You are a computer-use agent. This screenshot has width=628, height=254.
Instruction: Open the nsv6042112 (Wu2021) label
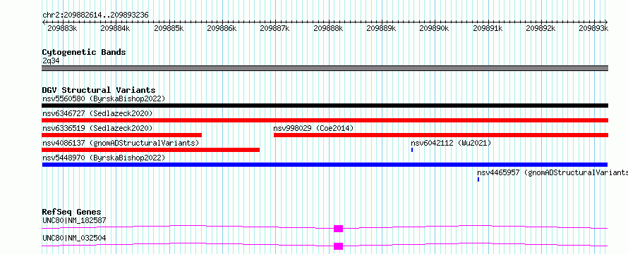[x=451, y=143]
